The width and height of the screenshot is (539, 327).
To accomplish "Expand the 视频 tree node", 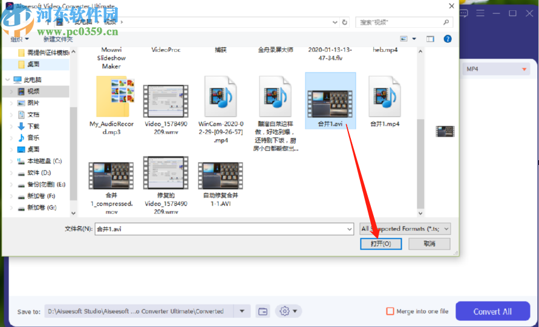I will 11,91.
